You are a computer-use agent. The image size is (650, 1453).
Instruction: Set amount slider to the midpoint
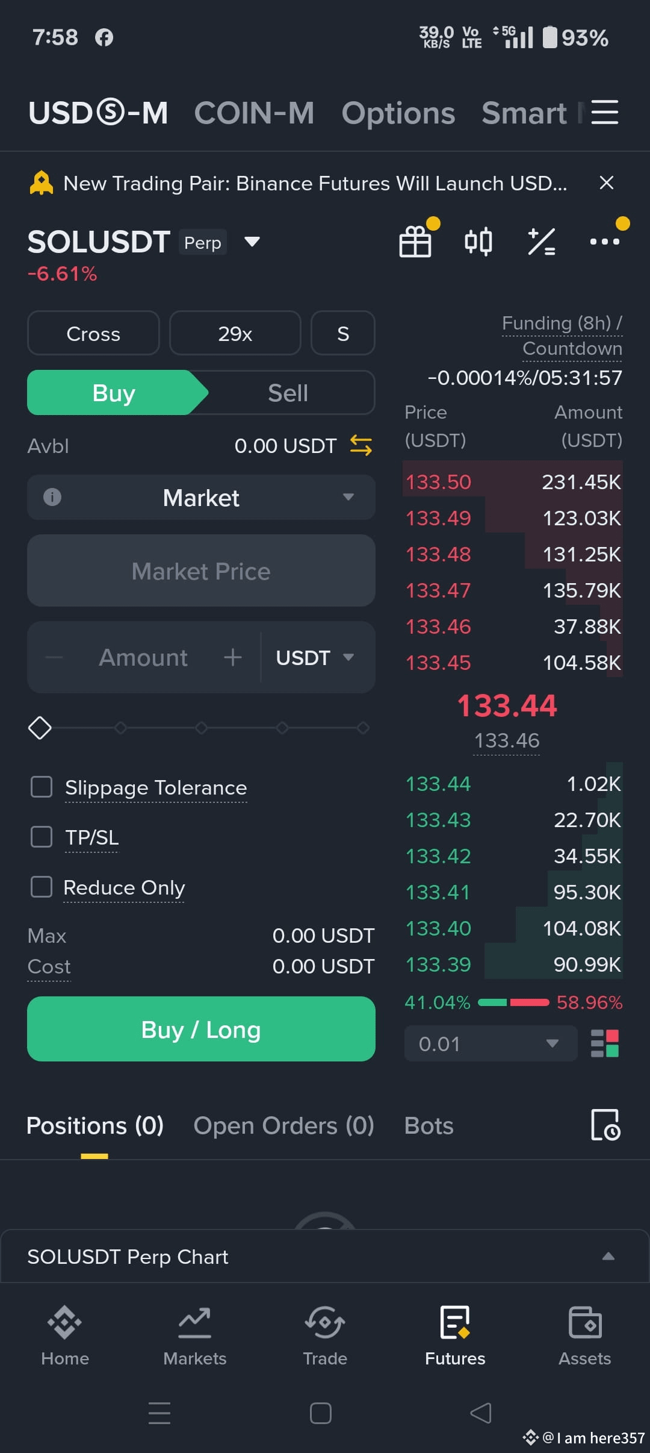point(201,728)
